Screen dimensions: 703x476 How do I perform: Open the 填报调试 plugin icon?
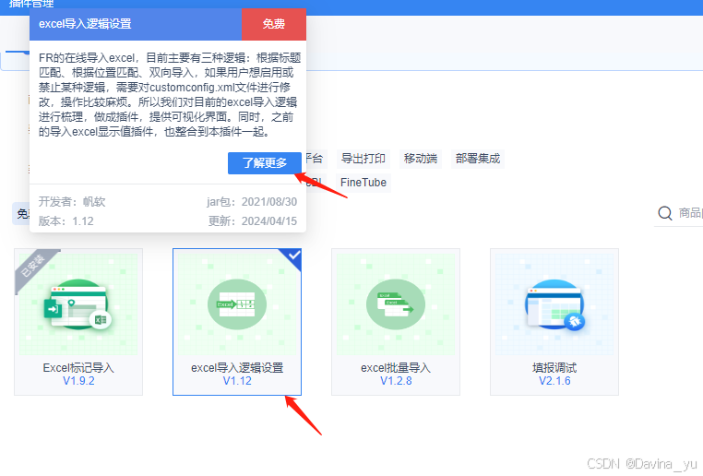554,304
